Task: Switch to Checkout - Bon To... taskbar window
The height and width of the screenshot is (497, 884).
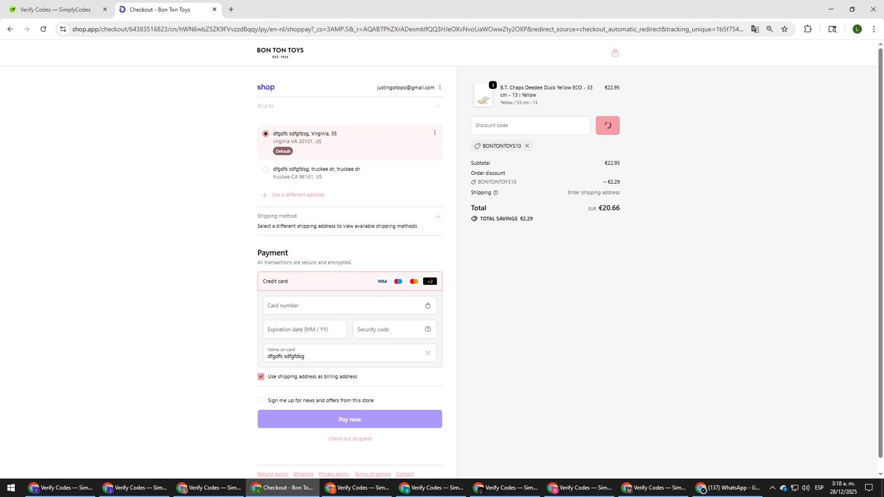Action: click(283, 488)
